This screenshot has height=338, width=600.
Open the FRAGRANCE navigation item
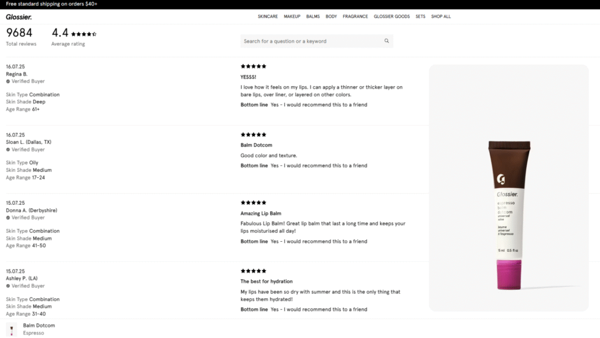click(355, 16)
